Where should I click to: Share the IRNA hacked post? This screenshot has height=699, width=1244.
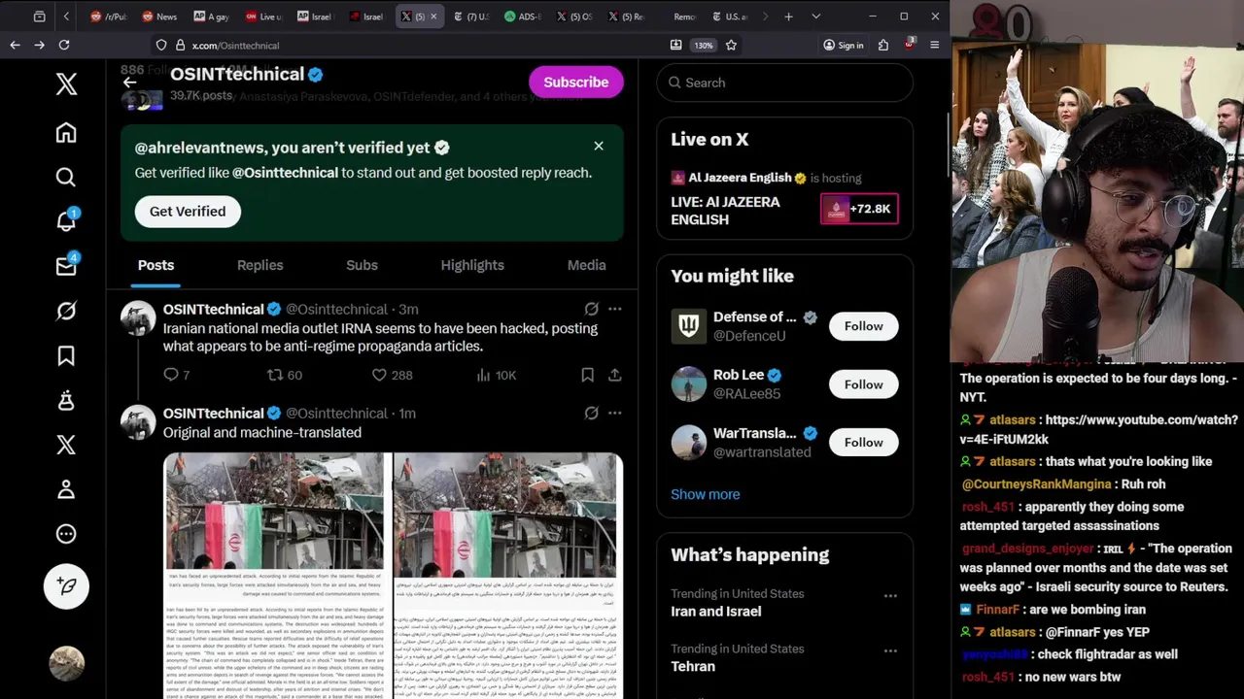click(x=614, y=375)
